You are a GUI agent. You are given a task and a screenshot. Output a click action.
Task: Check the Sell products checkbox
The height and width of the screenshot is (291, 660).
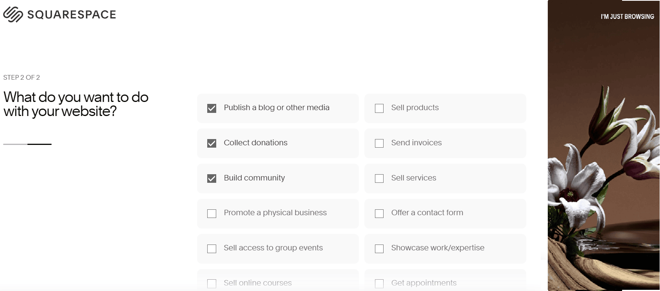(x=379, y=108)
